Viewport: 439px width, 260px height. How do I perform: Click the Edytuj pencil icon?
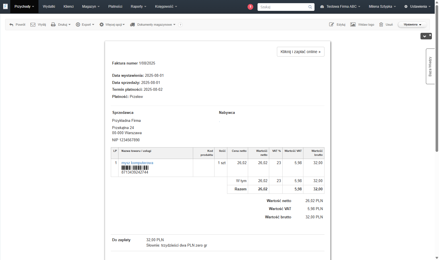click(x=332, y=25)
